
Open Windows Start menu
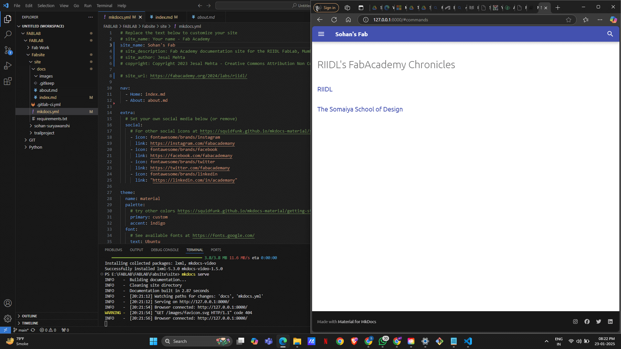point(153,341)
